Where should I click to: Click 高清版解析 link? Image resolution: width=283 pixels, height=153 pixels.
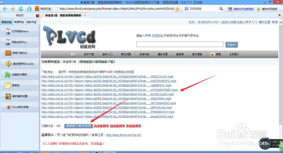point(101,126)
